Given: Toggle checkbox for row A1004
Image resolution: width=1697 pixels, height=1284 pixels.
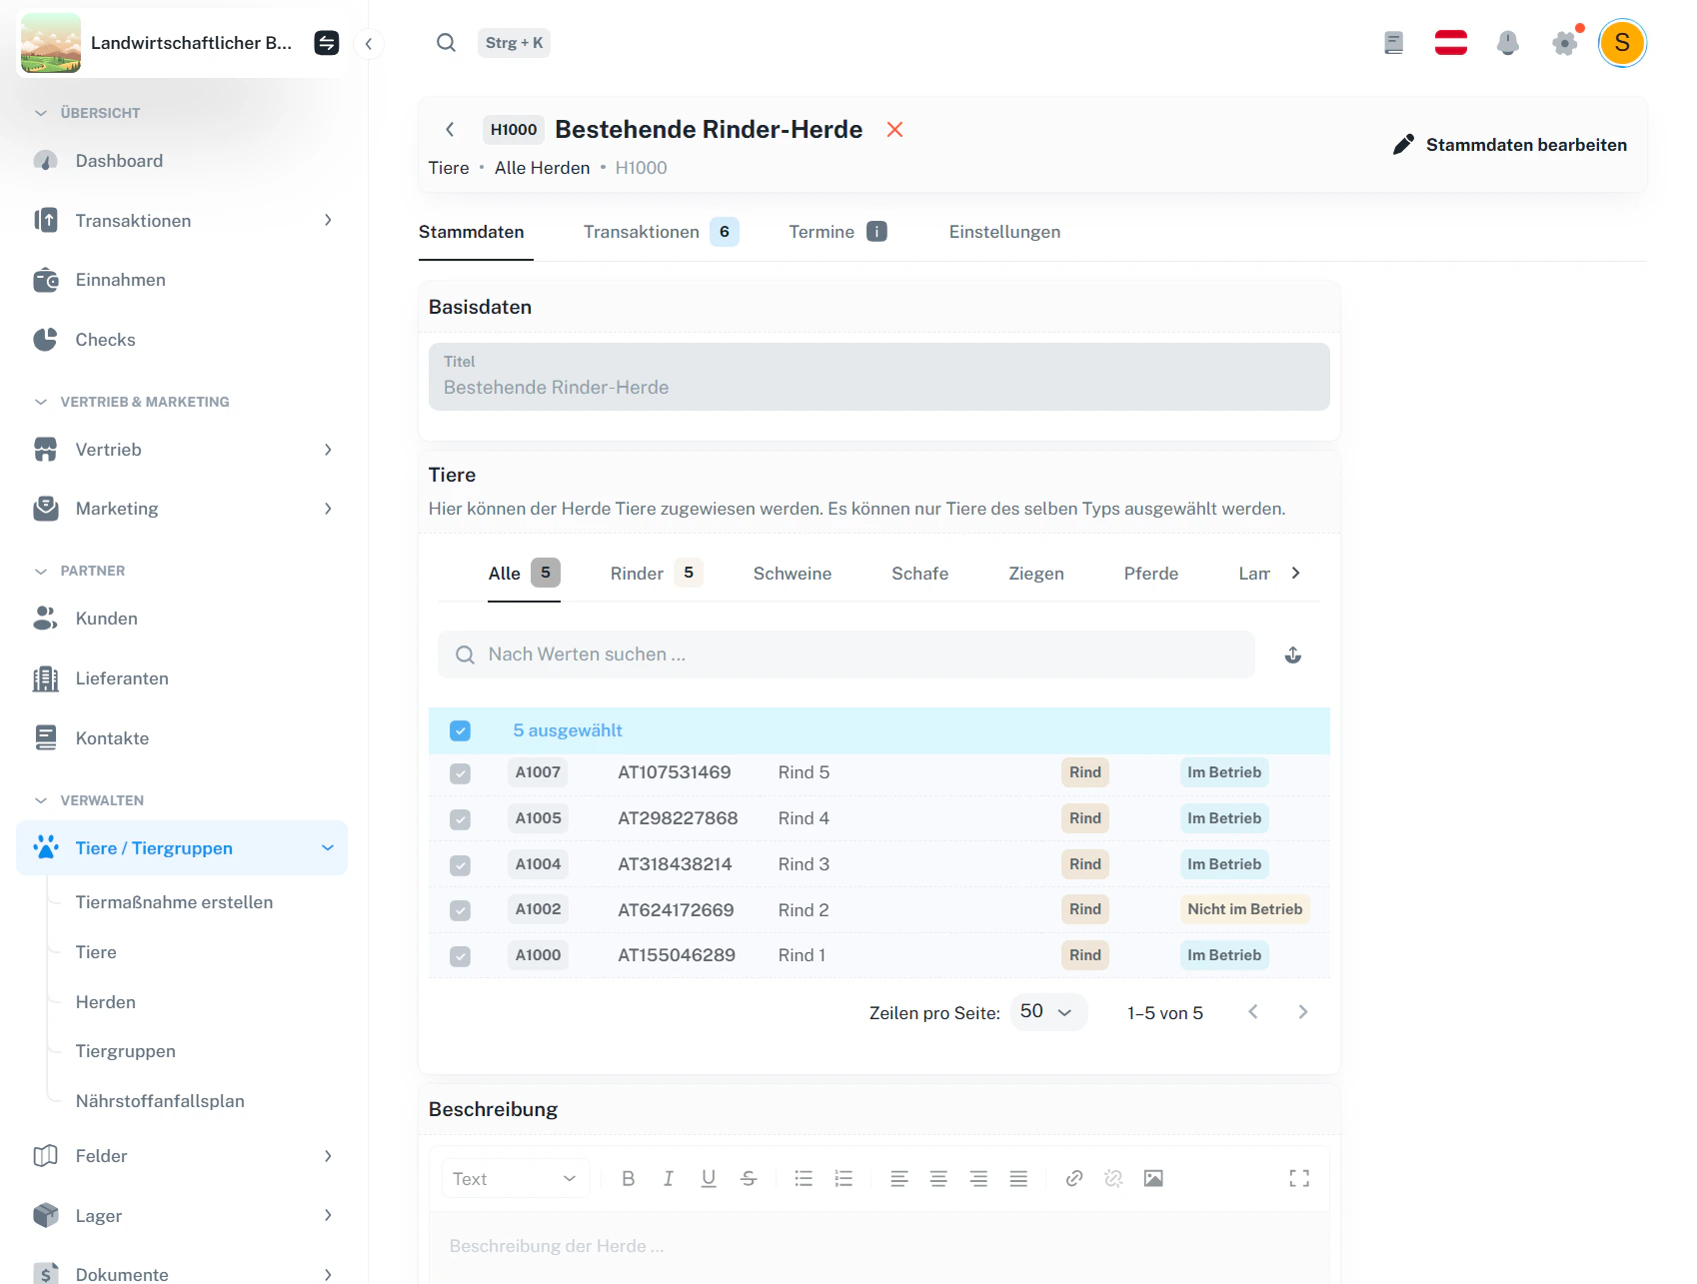Looking at the screenshot, I should (x=460, y=865).
